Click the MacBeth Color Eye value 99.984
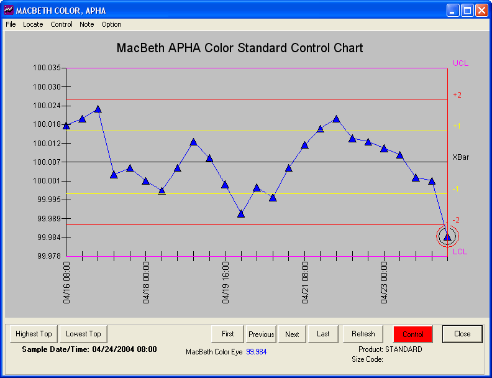This screenshot has height=378, width=492. [x=257, y=352]
